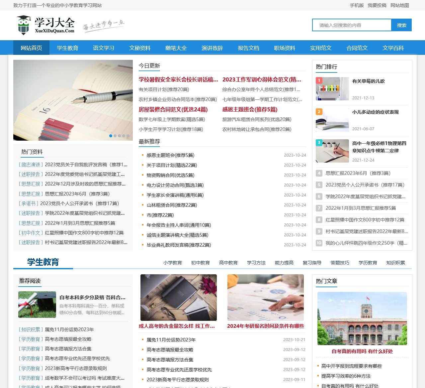425x388 pixels.
Task: Open 学生教育 in the blue navigation bar
Action: [67, 48]
